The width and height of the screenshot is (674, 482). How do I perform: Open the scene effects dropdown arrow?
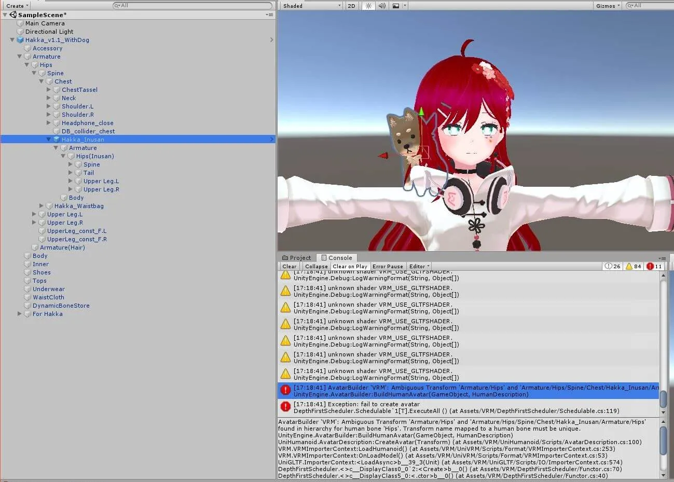(x=405, y=6)
